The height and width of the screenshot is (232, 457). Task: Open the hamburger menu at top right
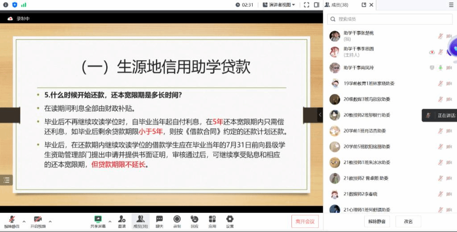[x=451, y=5]
